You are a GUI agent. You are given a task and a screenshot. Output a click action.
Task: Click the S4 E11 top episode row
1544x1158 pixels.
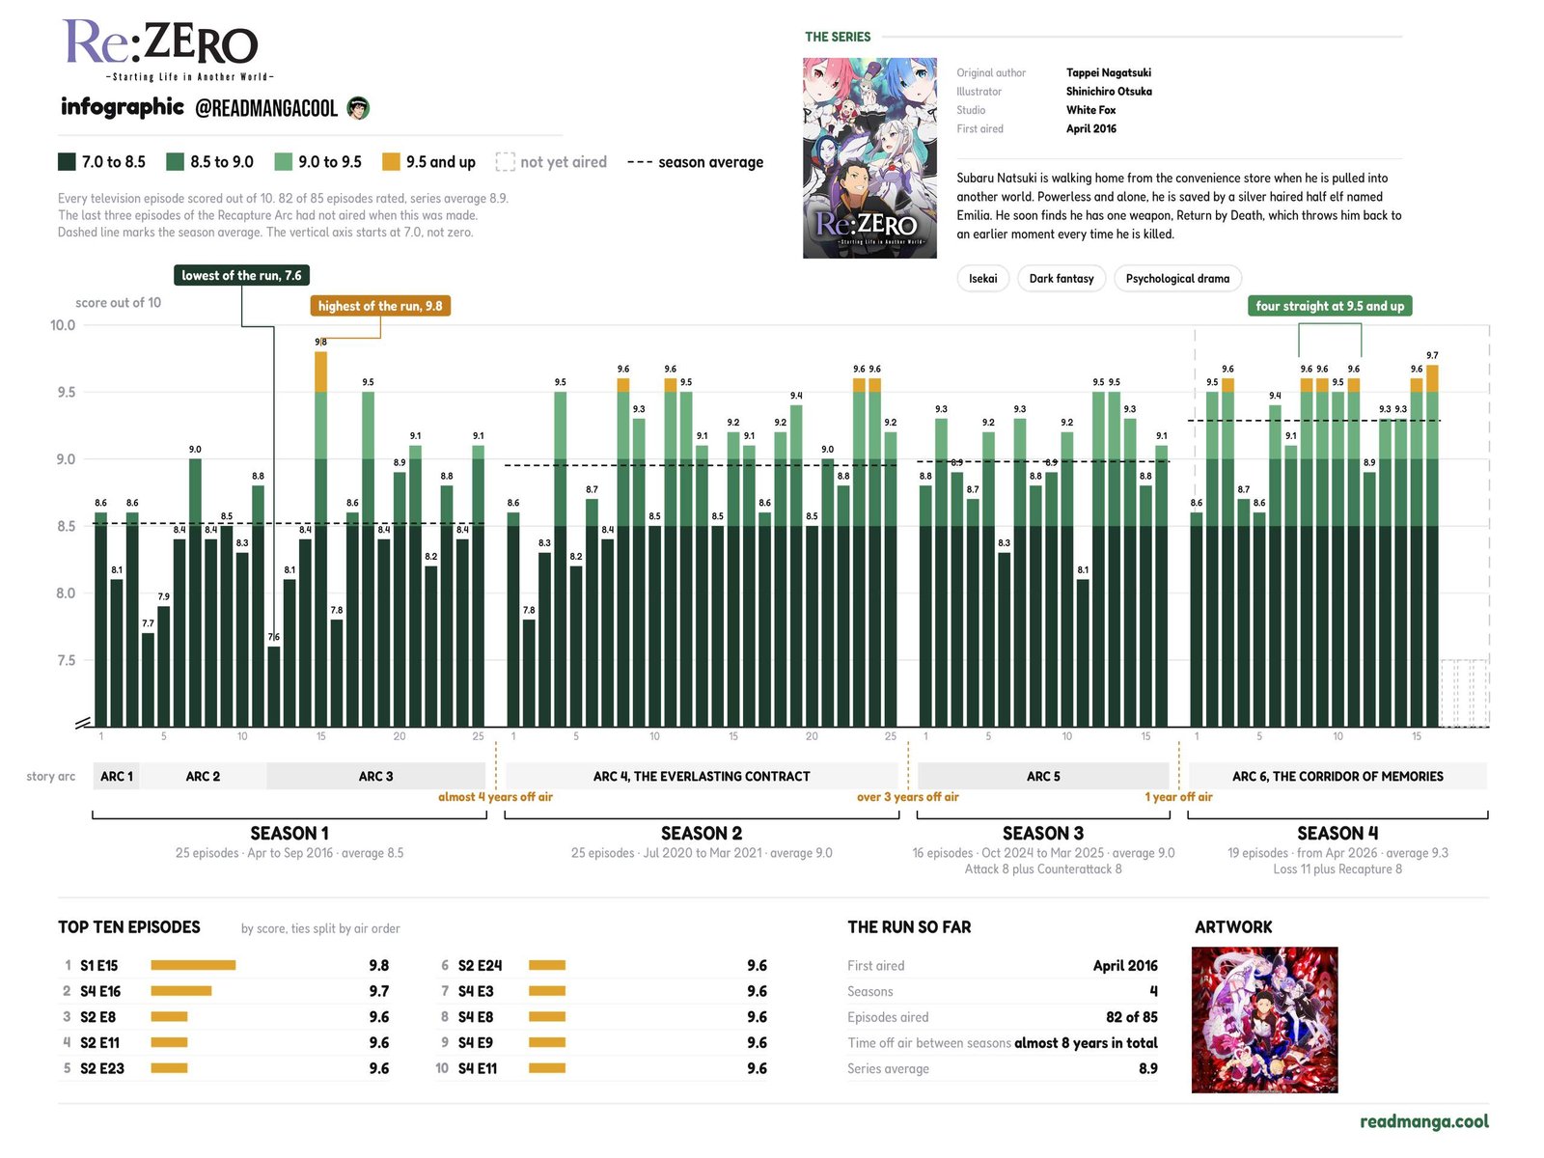[602, 1068]
